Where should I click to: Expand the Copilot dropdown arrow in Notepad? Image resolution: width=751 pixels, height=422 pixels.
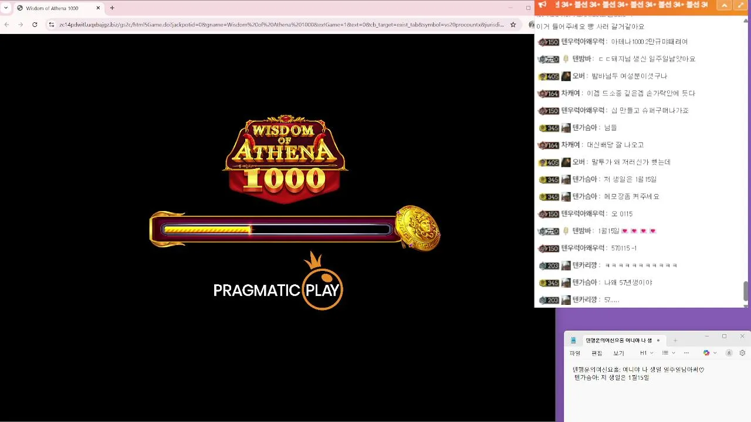[715, 353]
